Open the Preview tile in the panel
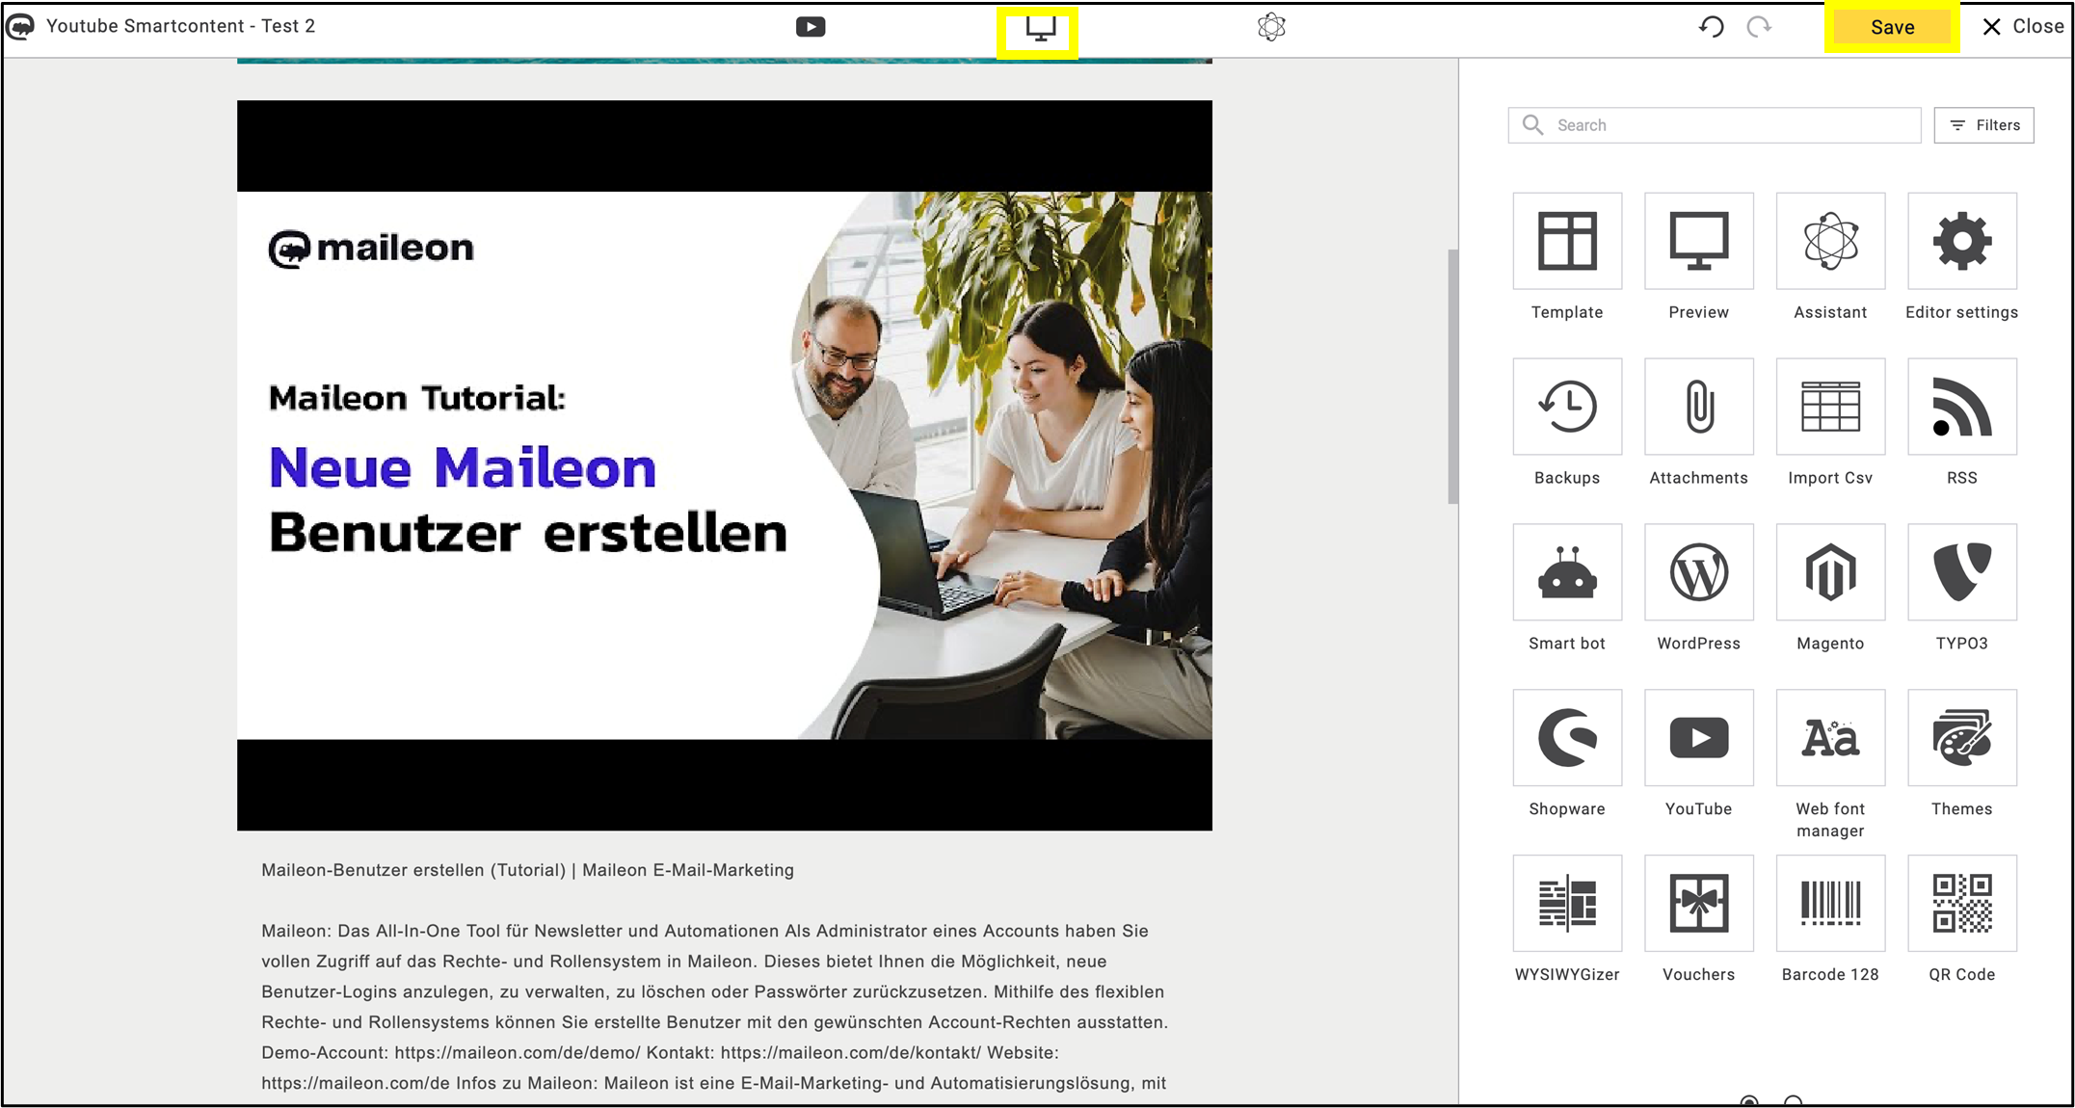This screenshot has height=1108, width=2075. (1698, 241)
